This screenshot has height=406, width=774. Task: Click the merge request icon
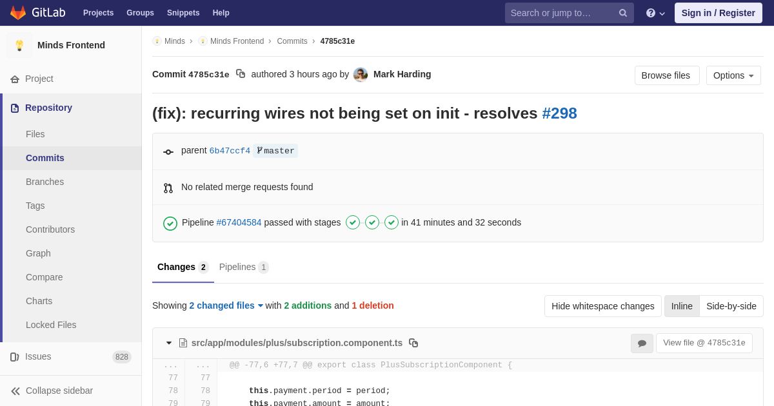tap(168, 188)
